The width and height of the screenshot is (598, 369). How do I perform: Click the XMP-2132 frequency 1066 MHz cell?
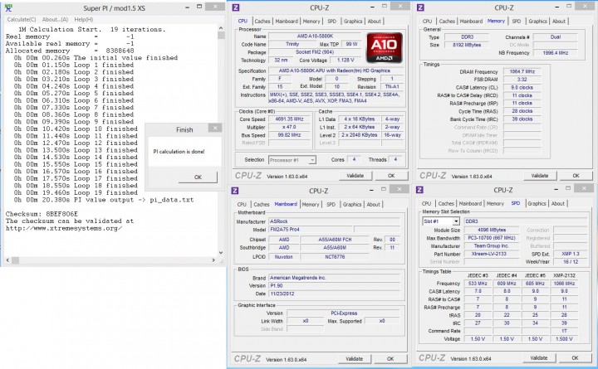[x=564, y=284]
